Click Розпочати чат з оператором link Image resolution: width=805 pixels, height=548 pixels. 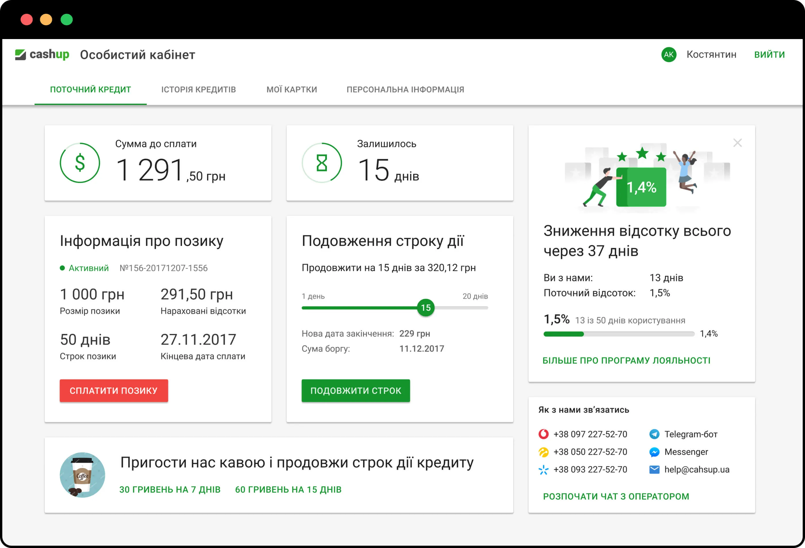click(x=616, y=497)
